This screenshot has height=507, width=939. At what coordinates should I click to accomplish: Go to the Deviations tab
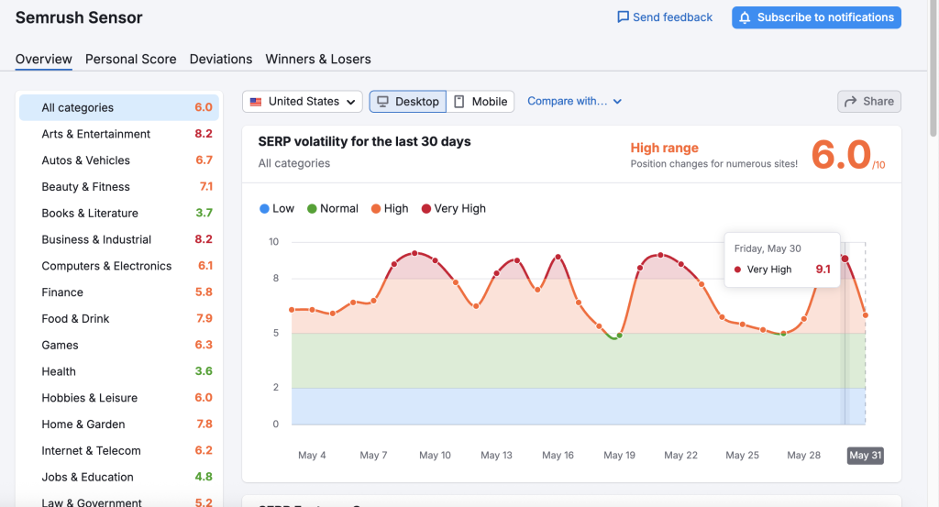point(221,59)
